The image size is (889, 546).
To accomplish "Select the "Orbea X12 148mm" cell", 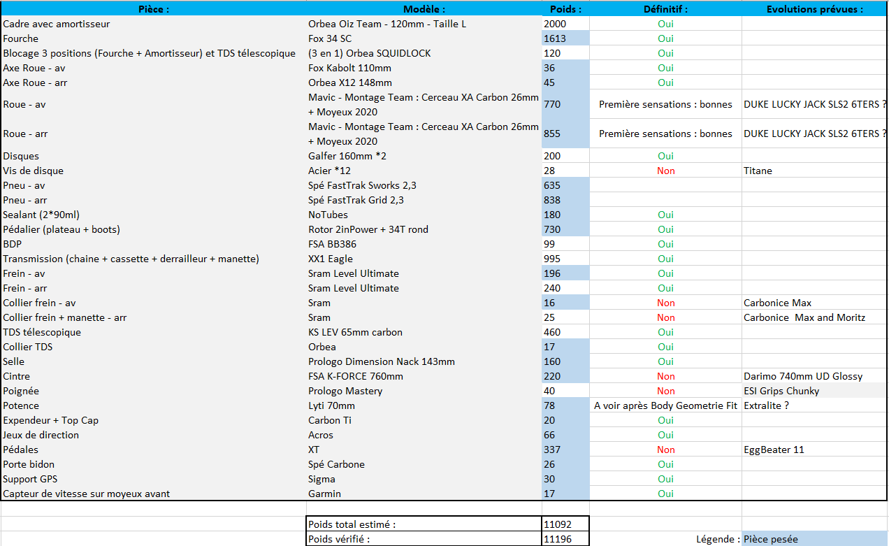I will point(424,82).
